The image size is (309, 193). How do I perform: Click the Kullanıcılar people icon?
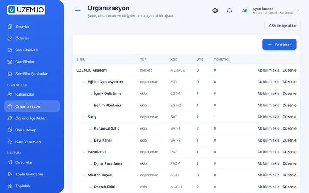pyautogui.click(x=9, y=94)
